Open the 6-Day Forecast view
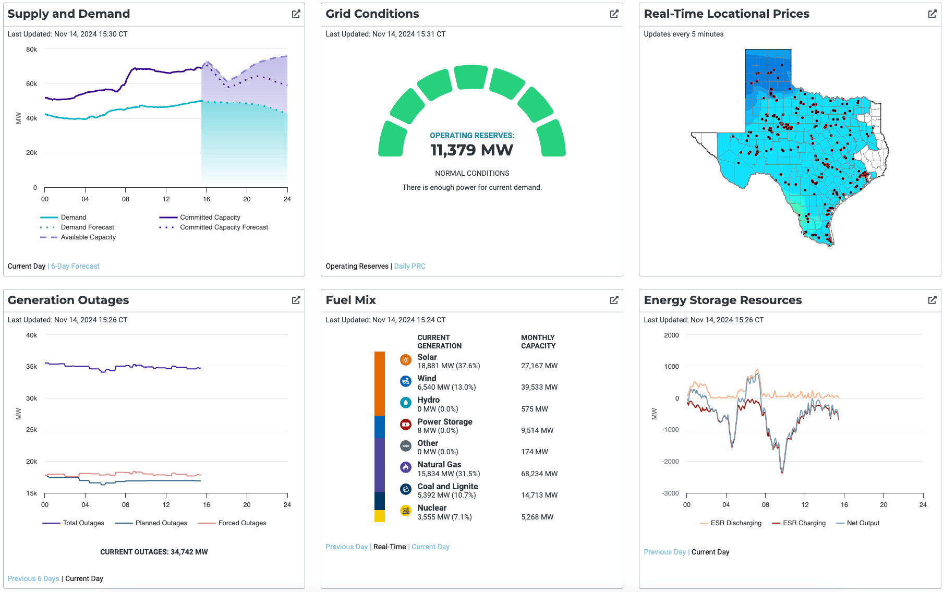 point(75,266)
